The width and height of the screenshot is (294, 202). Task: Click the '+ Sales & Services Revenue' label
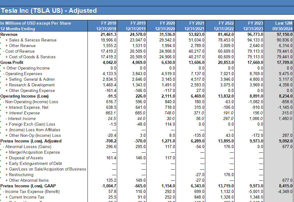click(x=31, y=40)
